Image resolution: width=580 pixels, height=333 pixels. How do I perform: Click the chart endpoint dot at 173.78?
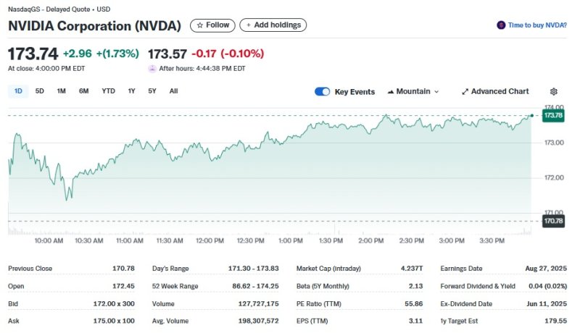tap(532, 116)
